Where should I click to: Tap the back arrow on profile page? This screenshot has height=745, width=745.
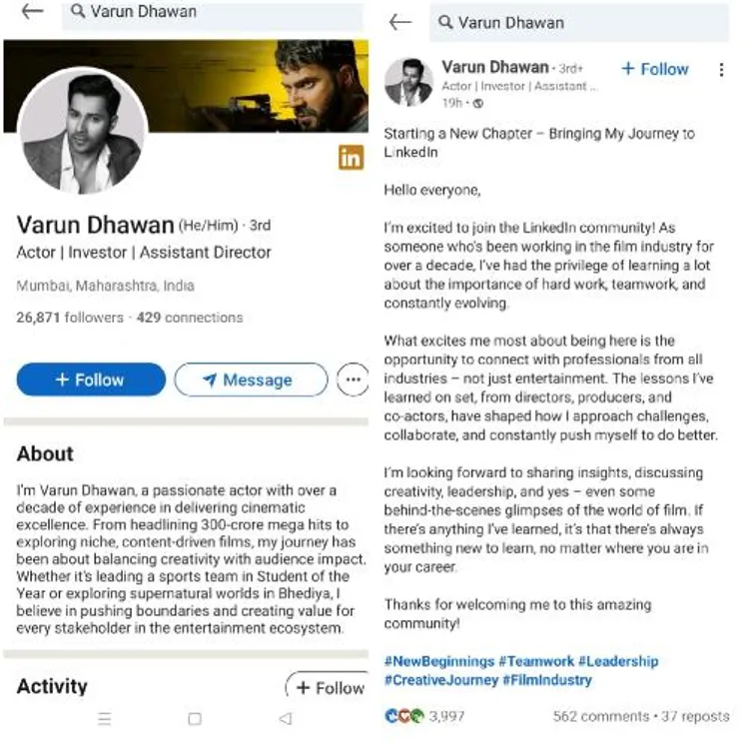(32, 12)
